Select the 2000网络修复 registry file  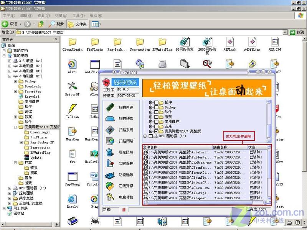tap(207, 42)
